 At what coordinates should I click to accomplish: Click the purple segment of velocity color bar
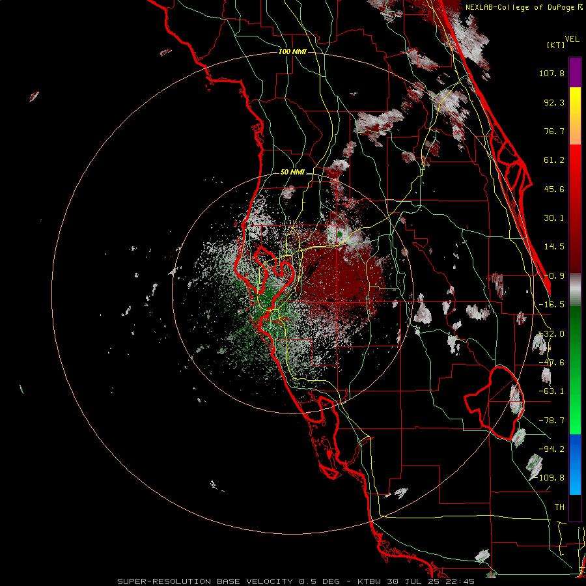point(575,72)
